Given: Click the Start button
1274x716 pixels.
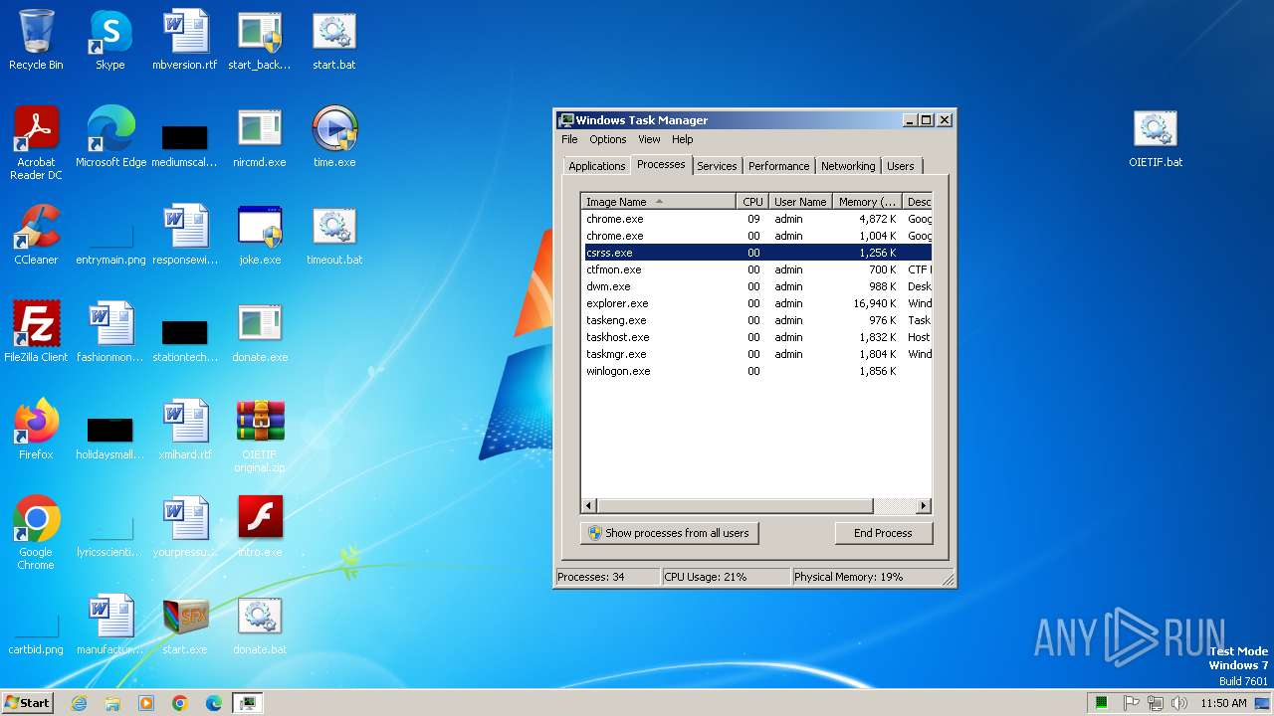Looking at the screenshot, I should (x=27, y=703).
